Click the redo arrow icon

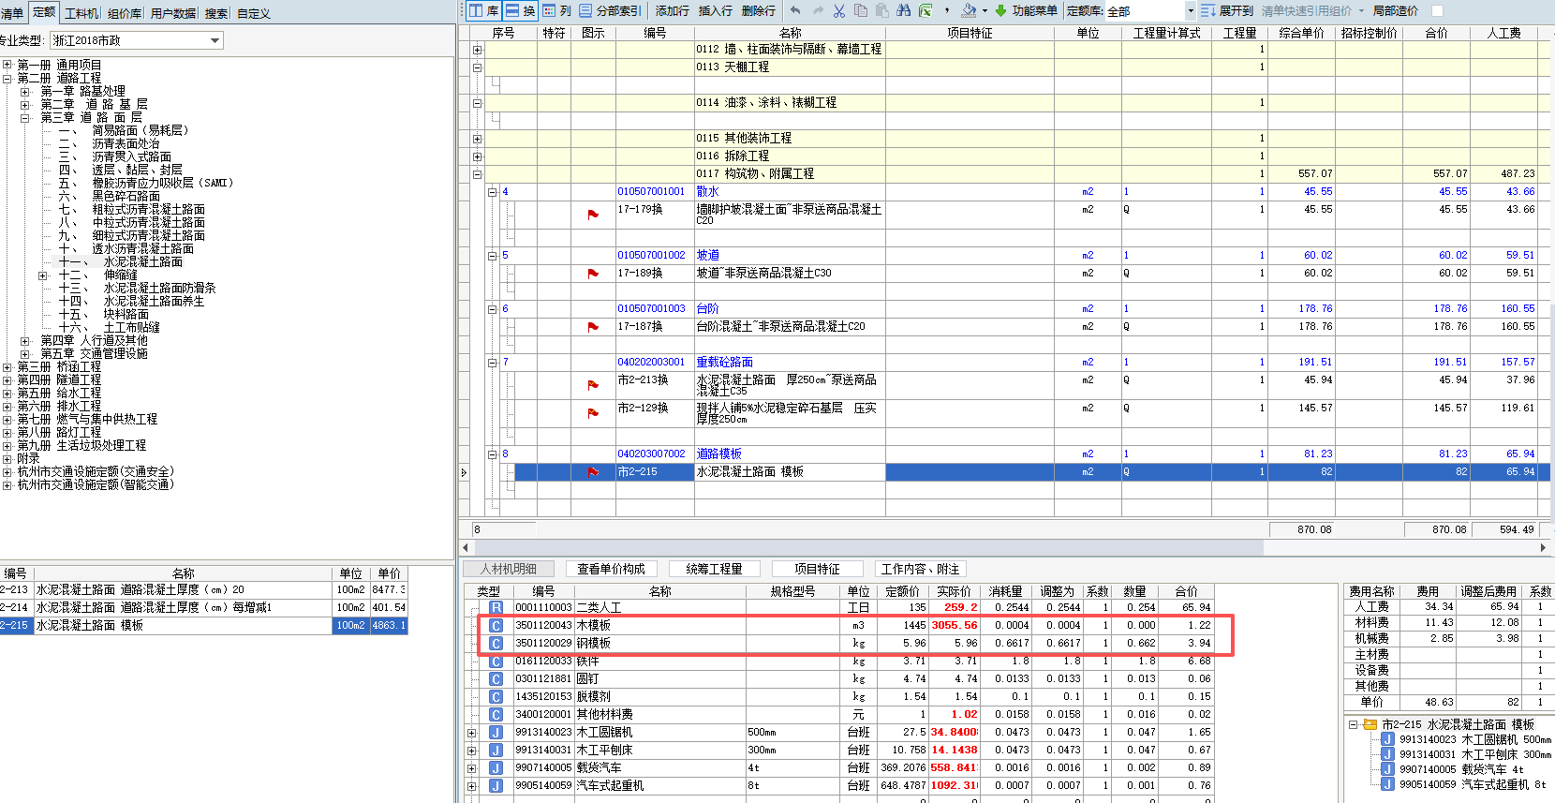818,10
